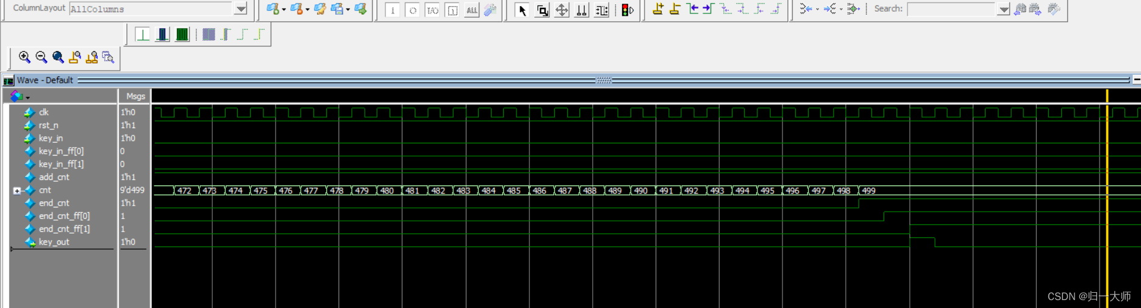Viewport: 1141px width, 308px height.
Task: Click the export wave green arrow icon
Action: [360, 9]
